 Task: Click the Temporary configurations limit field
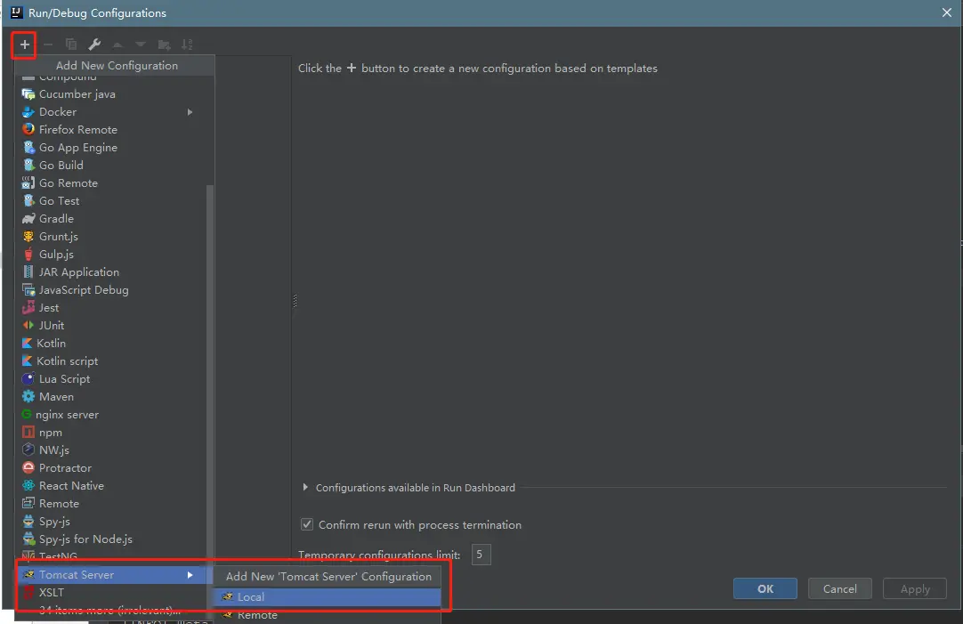click(481, 555)
